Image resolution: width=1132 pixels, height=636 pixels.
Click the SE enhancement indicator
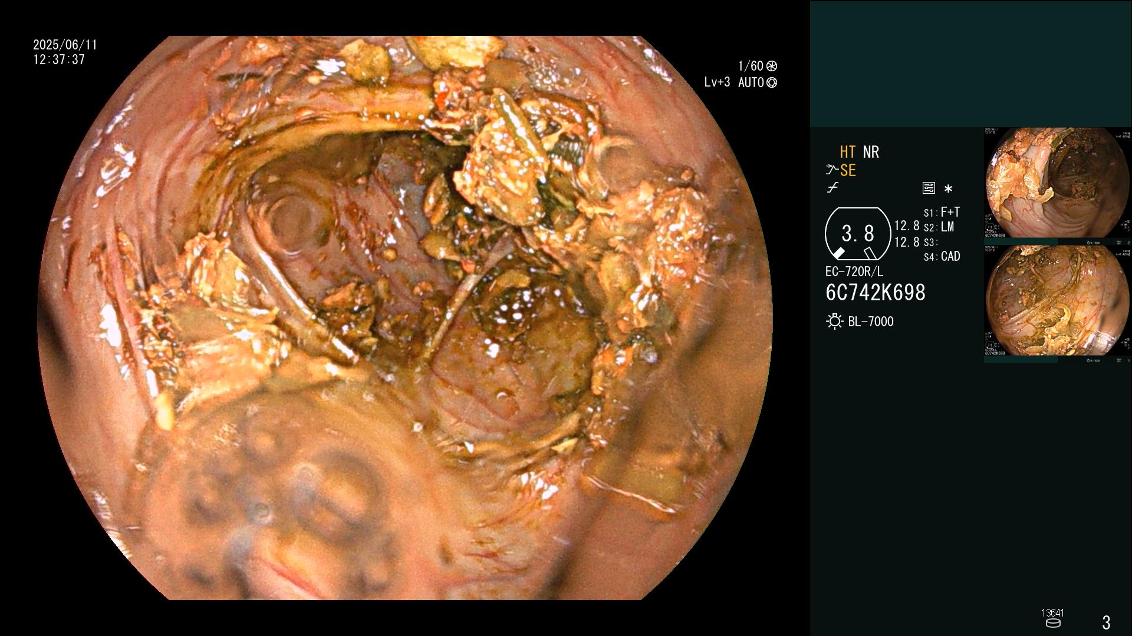tap(848, 170)
